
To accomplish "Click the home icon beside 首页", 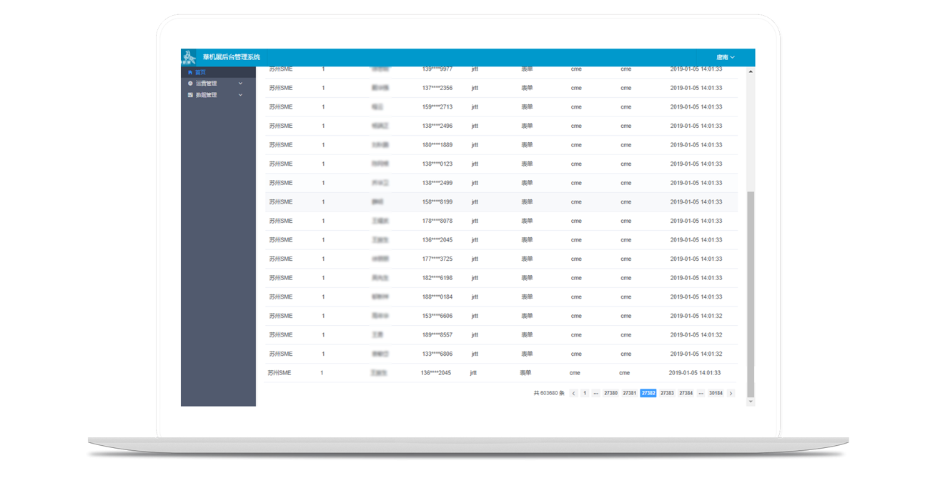I will pyautogui.click(x=190, y=72).
